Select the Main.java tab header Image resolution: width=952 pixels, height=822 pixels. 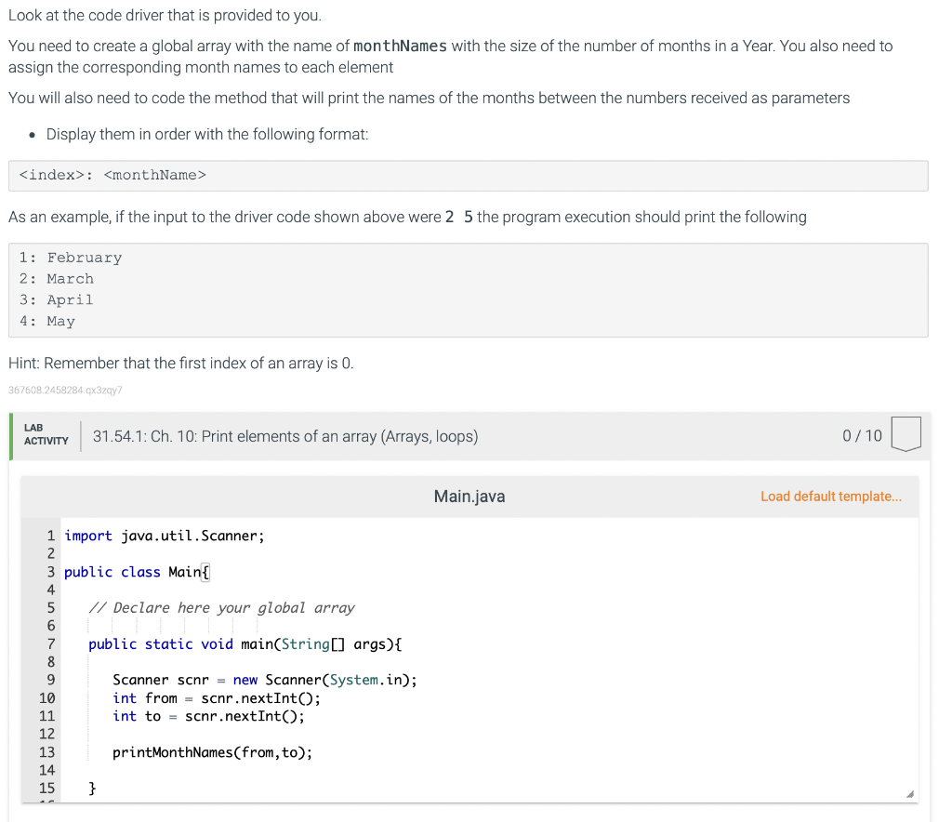[469, 496]
